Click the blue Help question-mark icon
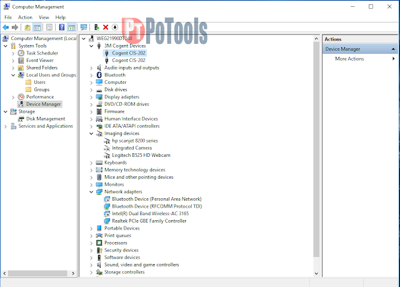 coord(62,28)
